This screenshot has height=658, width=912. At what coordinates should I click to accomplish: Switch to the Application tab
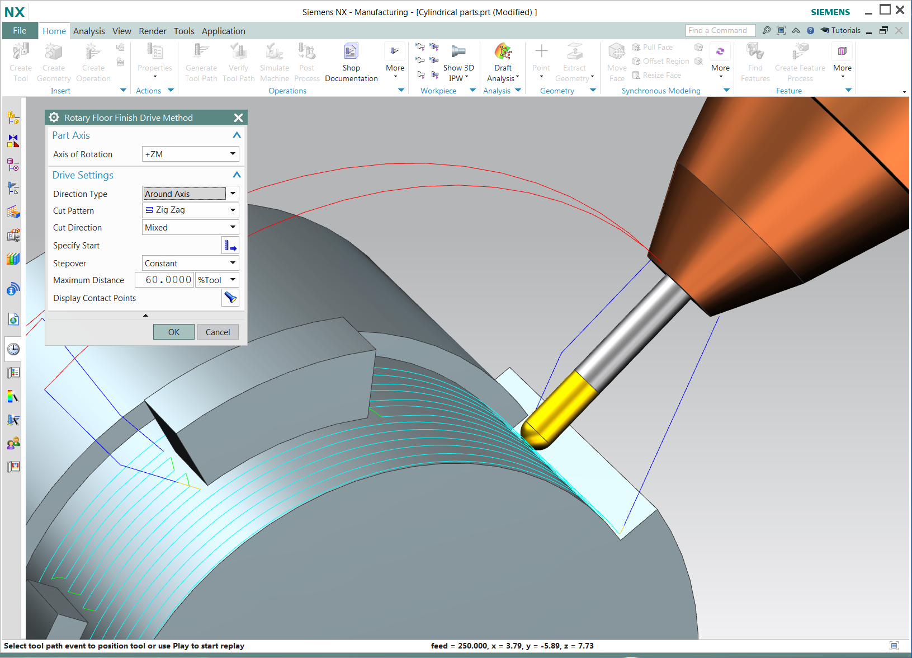tap(224, 31)
